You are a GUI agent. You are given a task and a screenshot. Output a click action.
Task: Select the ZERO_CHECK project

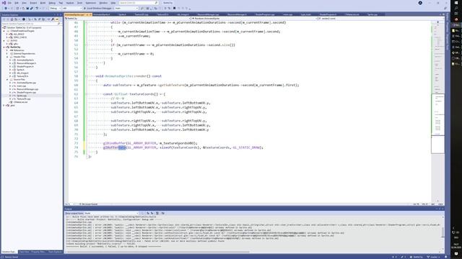[19, 37]
